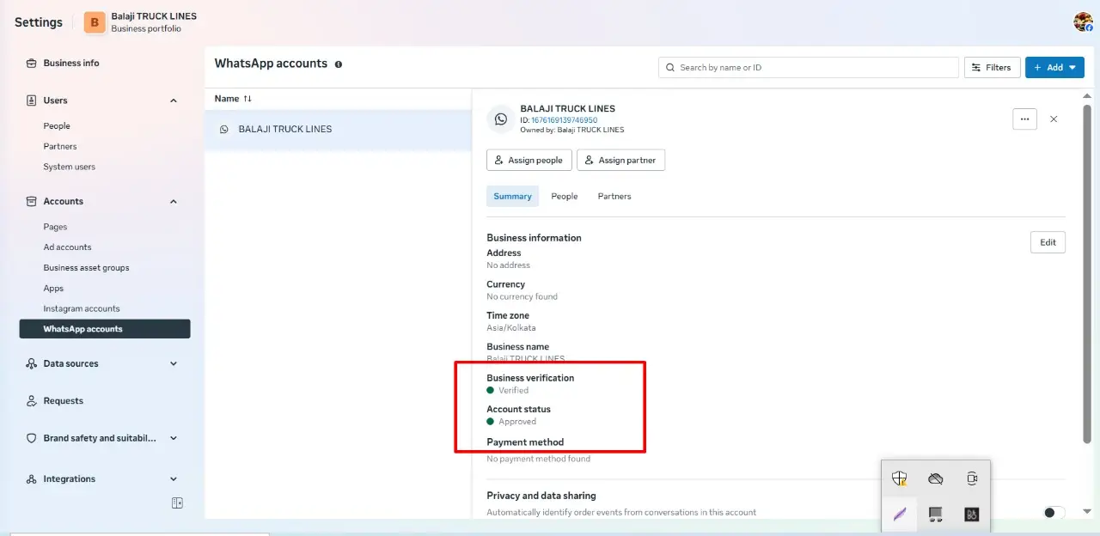Click the OneDrive cloud tray icon
Screen dimensions: 1100x536
click(936, 478)
